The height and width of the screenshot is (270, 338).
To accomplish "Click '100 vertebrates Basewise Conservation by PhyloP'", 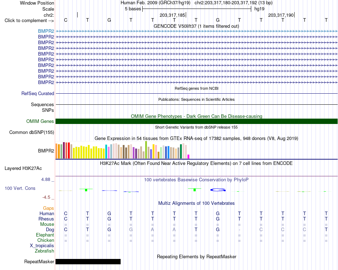I will click(x=196, y=180).
